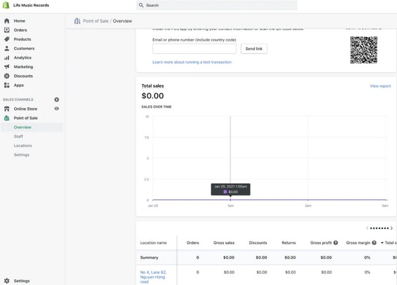Open Settings under Point of Sale
Viewport: 397px width, 285px height.
coord(21,155)
